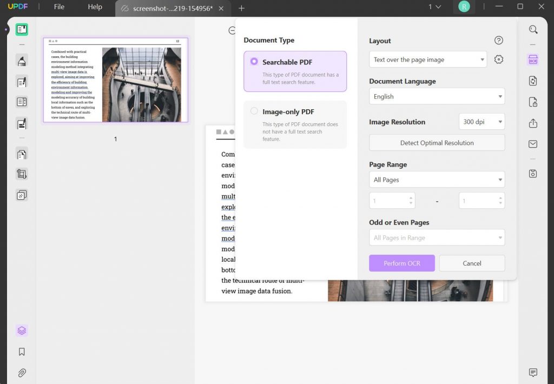Open the attachments paperclip icon
The image size is (554, 384).
click(x=22, y=373)
